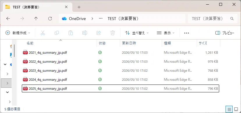Select file 2023_4q_summary_jp.pdf
This screenshot has height=113, width=241.
[48, 71]
